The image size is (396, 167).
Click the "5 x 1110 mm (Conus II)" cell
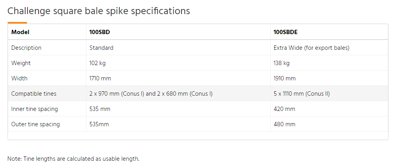(301, 94)
